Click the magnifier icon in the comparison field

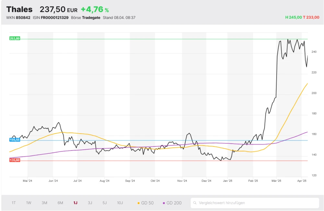195,203
